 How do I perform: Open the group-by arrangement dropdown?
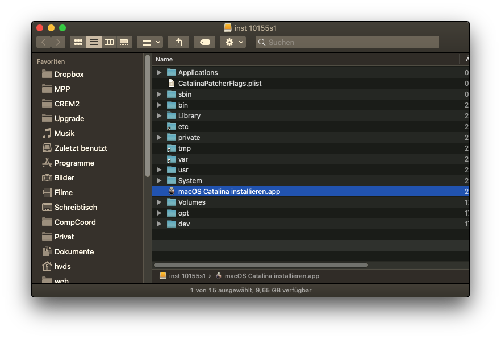pos(150,42)
